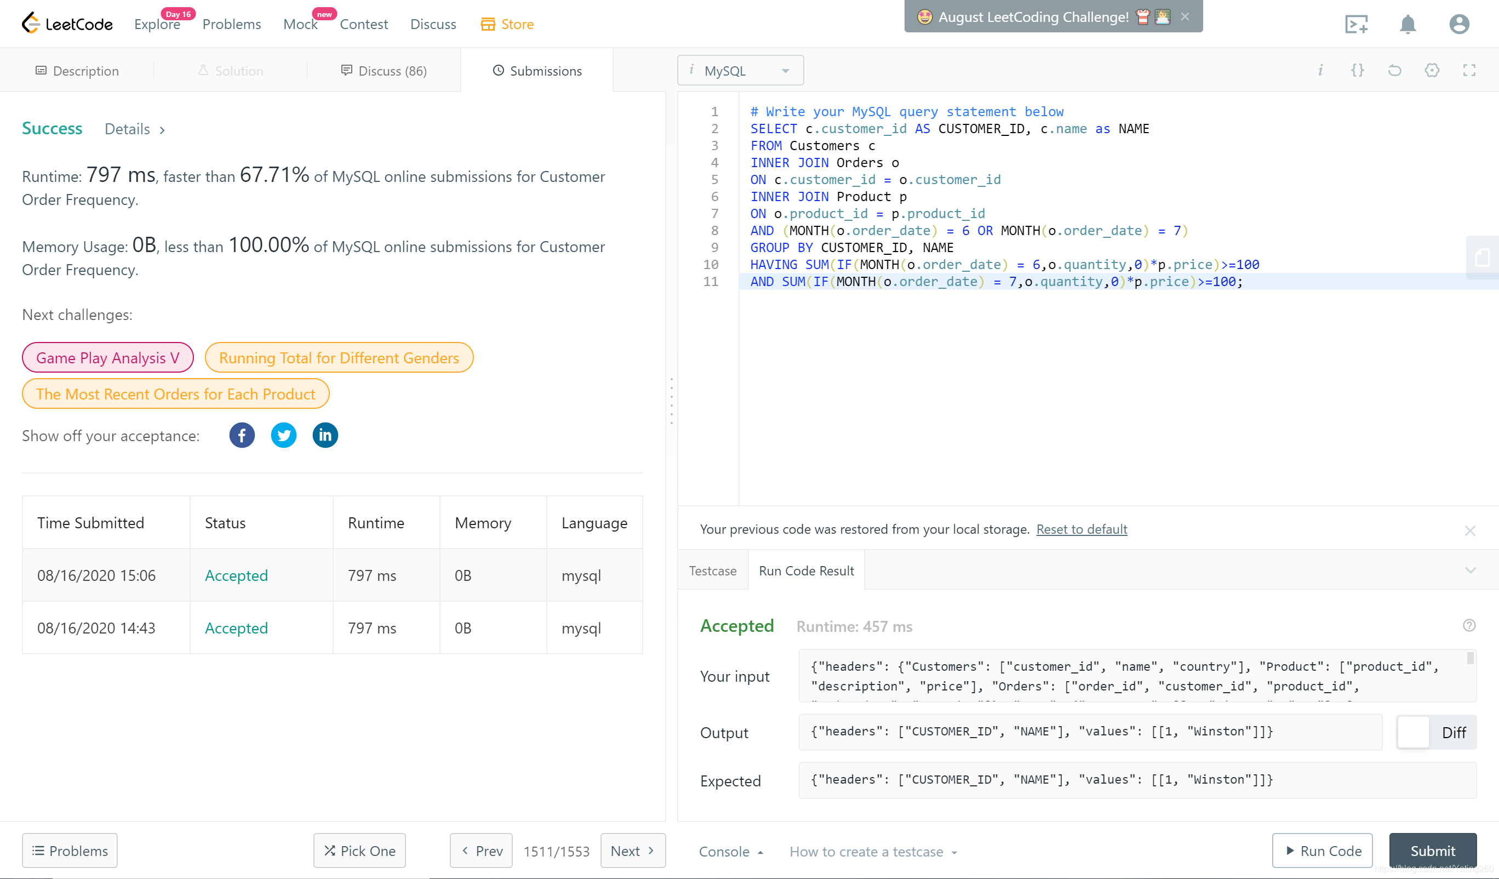Open the playground terminal icon
Image resolution: width=1499 pixels, height=879 pixels.
(1356, 25)
